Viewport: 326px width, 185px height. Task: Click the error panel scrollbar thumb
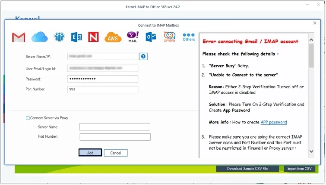pyautogui.click(x=311, y=55)
